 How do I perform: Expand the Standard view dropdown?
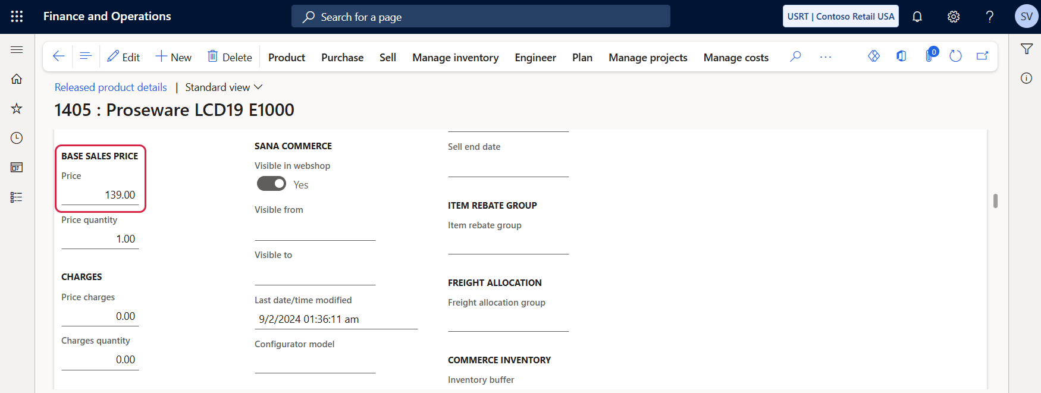[x=224, y=87]
